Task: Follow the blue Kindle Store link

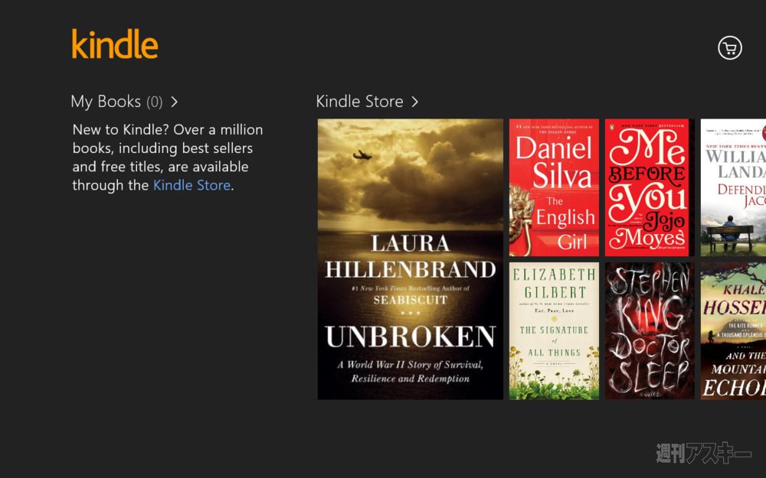Action: tap(191, 185)
